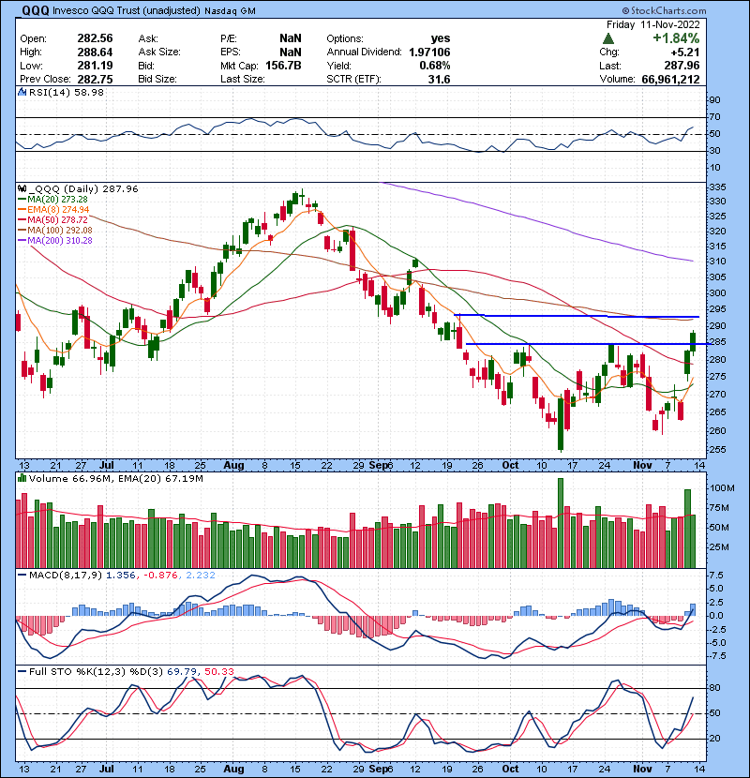Click the MACD histogram value 2.232
Viewport: 750px width, 778px height.
point(201,576)
